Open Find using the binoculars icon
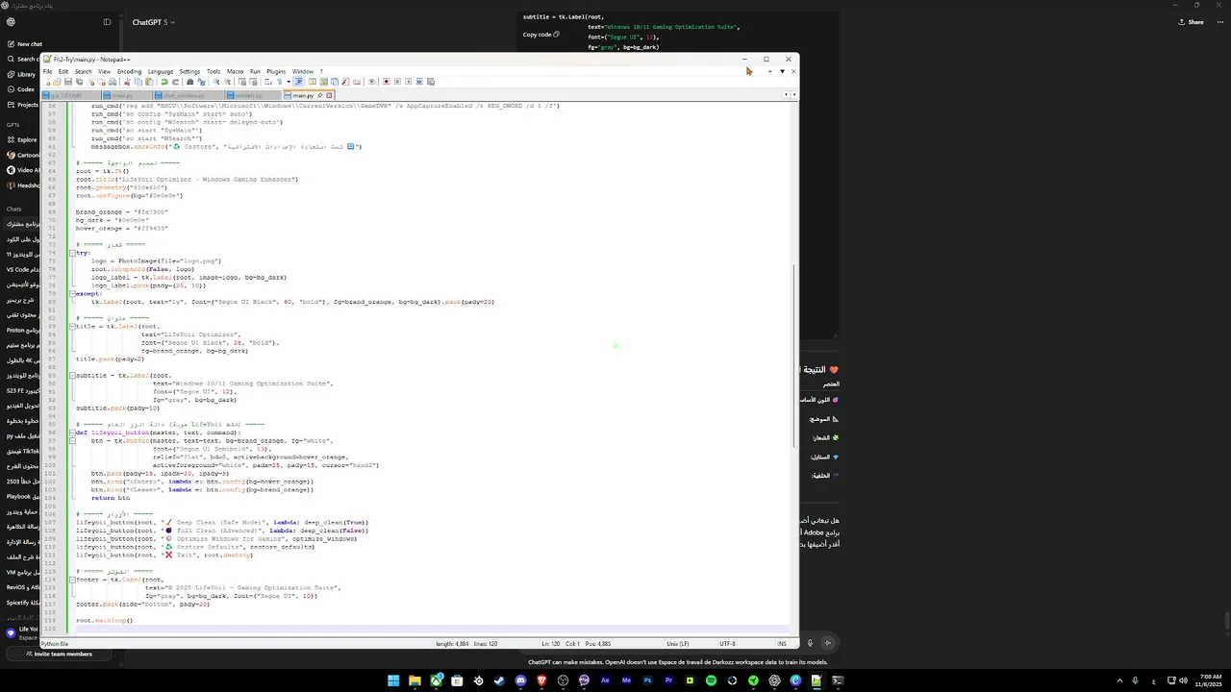The width and height of the screenshot is (1231, 692). tap(189, 82)
